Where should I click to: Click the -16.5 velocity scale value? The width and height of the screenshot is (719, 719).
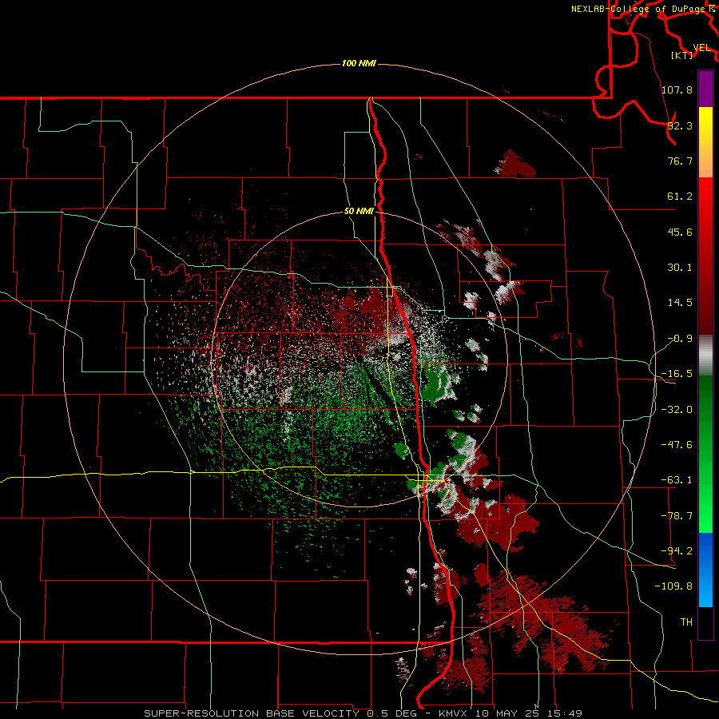click(x=677, y=374)
